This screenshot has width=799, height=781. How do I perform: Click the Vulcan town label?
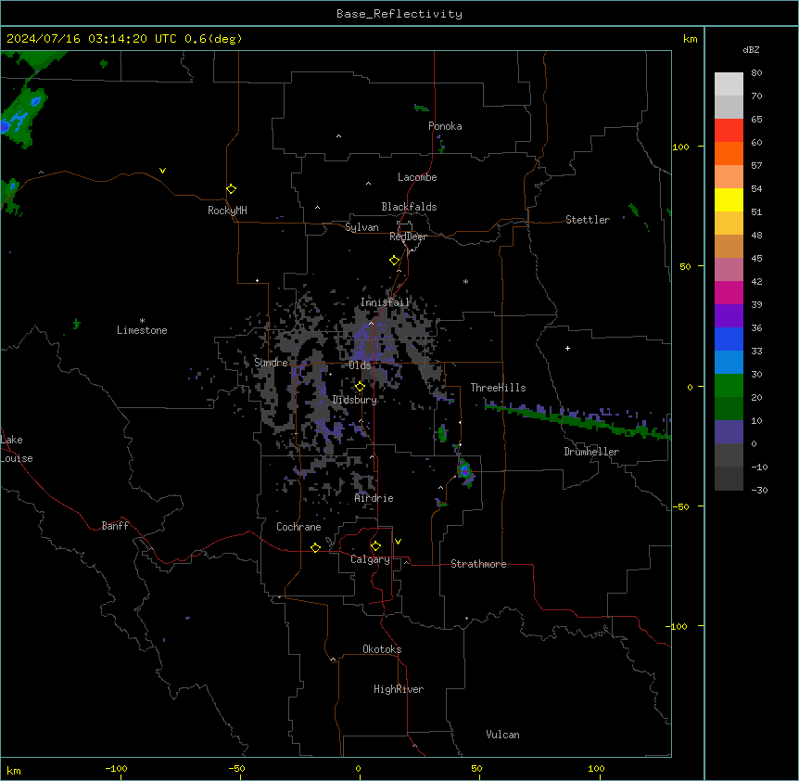click(x=503, y=735)
